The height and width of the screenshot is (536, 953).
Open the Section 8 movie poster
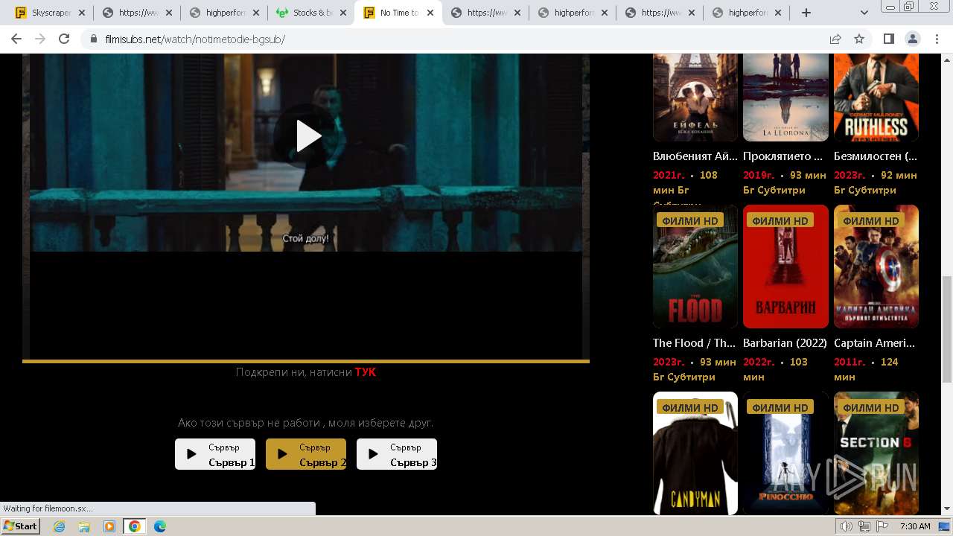coord(876,453)
